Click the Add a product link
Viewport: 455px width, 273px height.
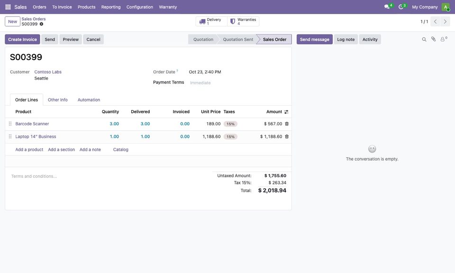(x=29, y=150)
